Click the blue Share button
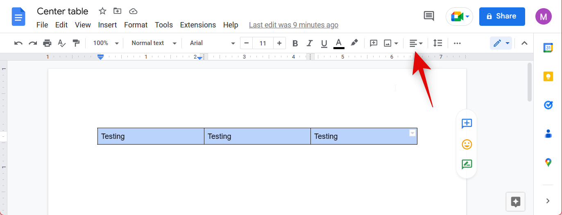 (x=502, y=16)
